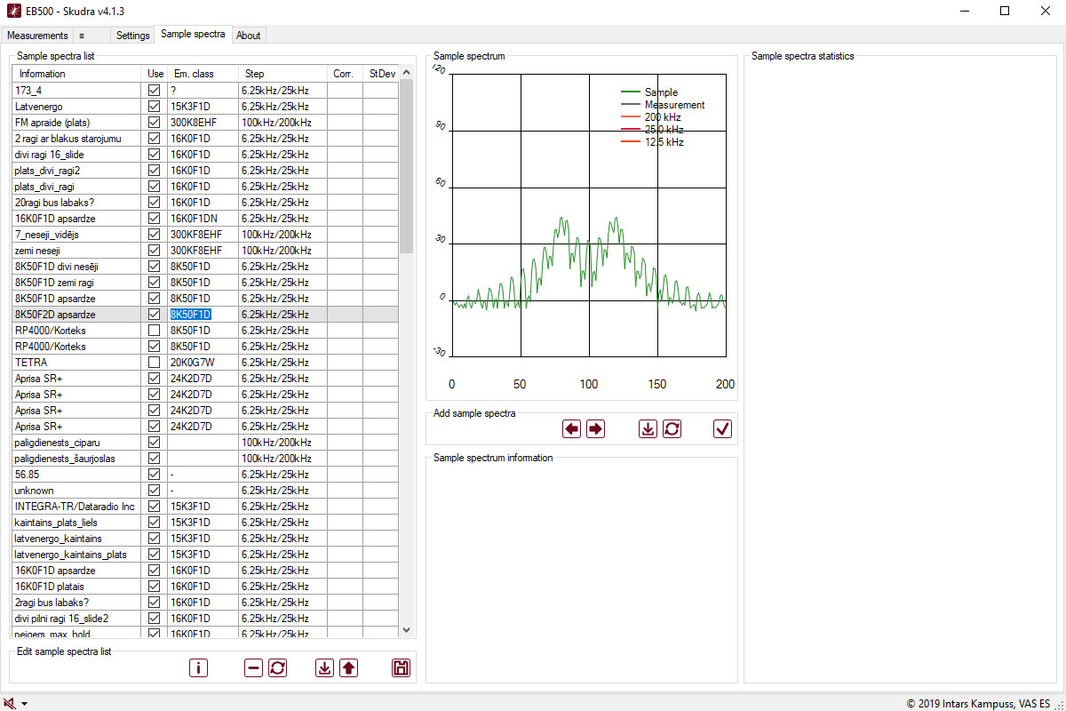
Task: Uncheck the Use checkbox for Latvenergo
Action: pos(155,107)
